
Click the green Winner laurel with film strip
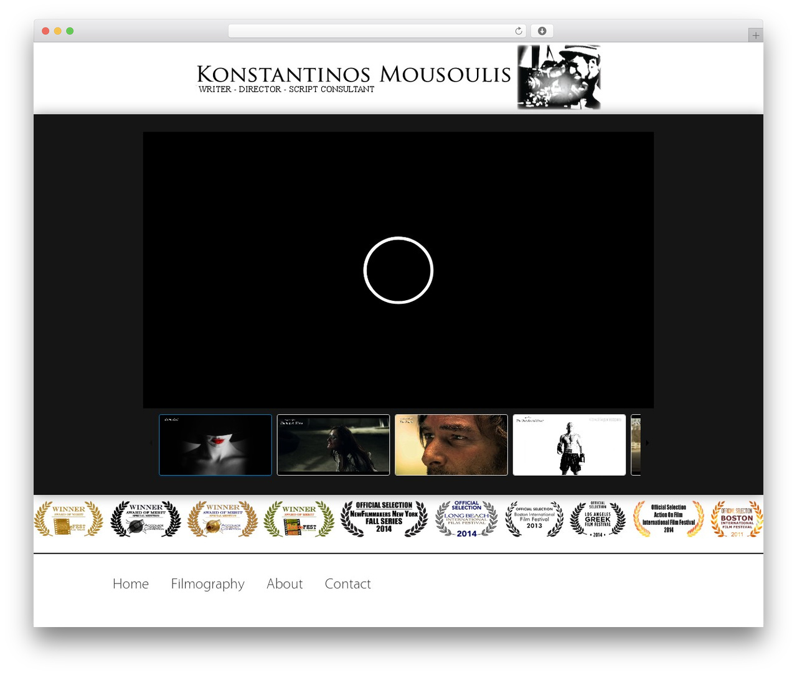click(x=299, y=519)
